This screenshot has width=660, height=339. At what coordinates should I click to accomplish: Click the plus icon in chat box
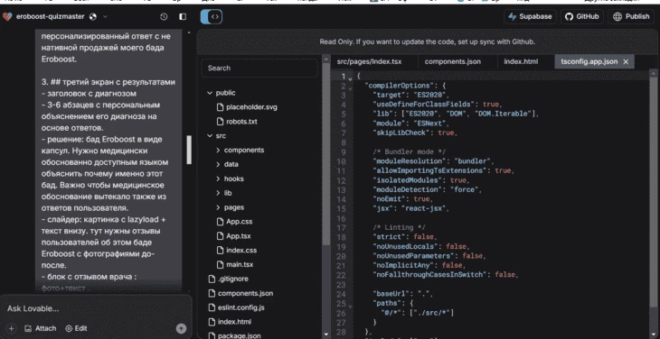click(x=12, y=328)
